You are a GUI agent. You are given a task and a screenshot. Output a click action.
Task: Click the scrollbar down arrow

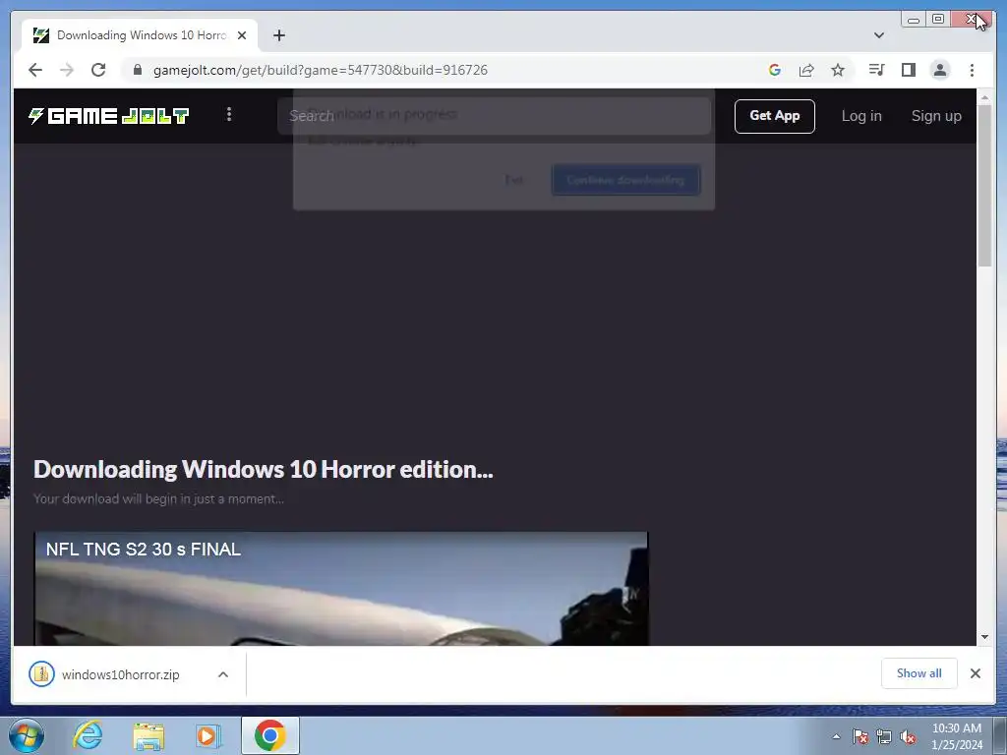(x=984, y=637)
